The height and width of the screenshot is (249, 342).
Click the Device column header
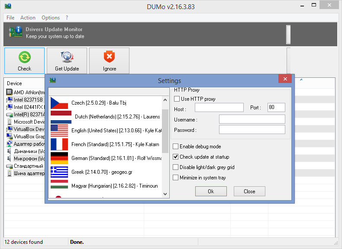click(14, 83)
